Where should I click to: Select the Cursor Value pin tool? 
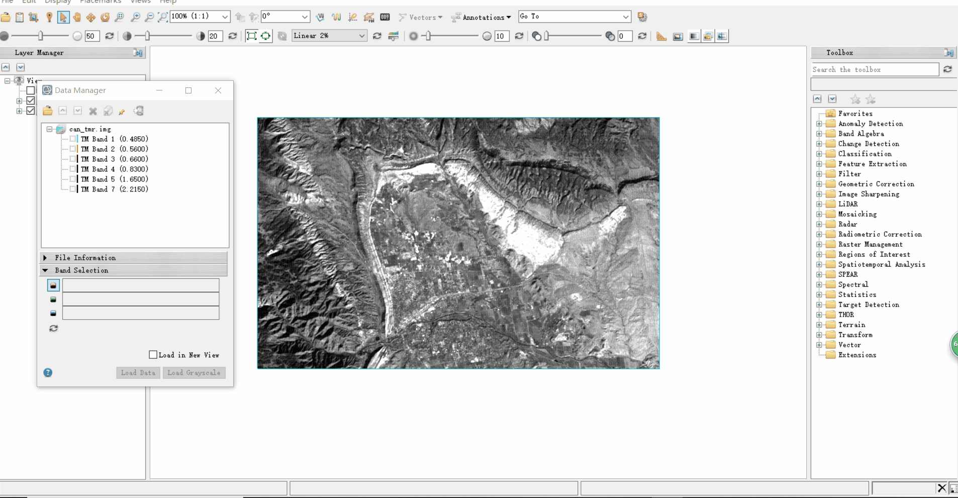(x=49, y=17)
